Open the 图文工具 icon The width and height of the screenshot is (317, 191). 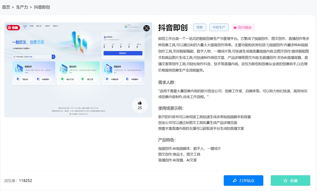(x=82, y=79)
